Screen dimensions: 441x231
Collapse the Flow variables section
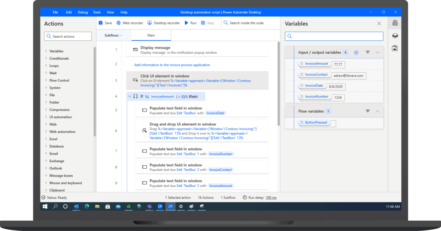[378, 111]
